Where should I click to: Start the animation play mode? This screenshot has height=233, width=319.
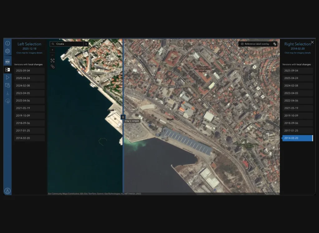coord(7,77)
